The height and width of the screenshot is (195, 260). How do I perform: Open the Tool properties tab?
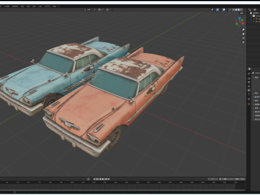point(249,74)
